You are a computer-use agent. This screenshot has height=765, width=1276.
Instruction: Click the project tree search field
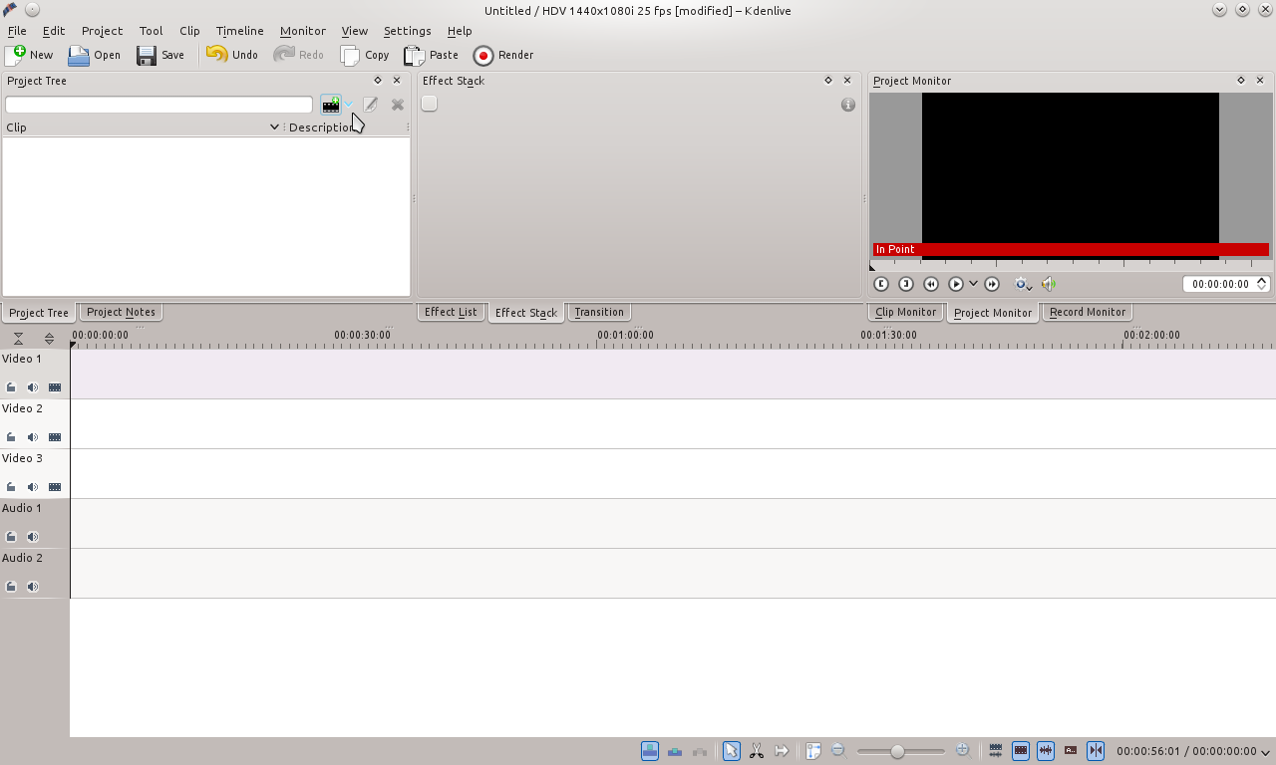point(159,105)
